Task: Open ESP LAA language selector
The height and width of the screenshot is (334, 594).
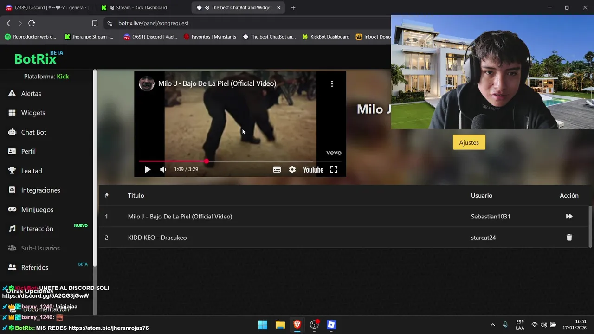Action: (x=520, y=325)
